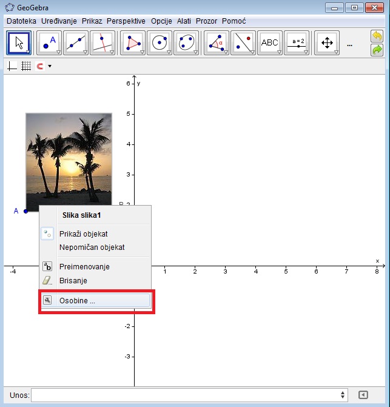Screen dimensions: 390x407
Task: Click the toolbar help ellipsis
Action: [x=349, y=45]
